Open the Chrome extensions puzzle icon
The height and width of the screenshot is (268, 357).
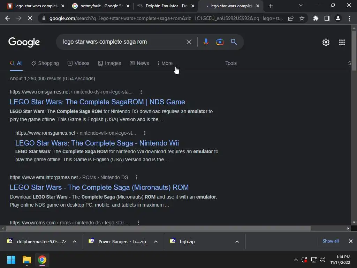coord(316,18)
